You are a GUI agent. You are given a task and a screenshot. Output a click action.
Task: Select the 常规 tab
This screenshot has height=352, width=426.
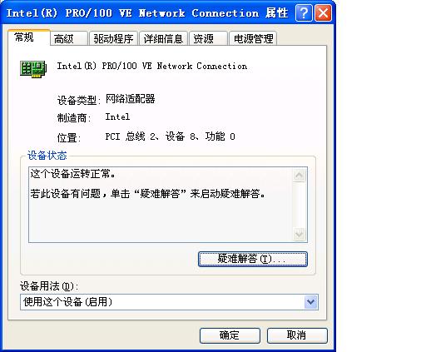click(29, 37)
